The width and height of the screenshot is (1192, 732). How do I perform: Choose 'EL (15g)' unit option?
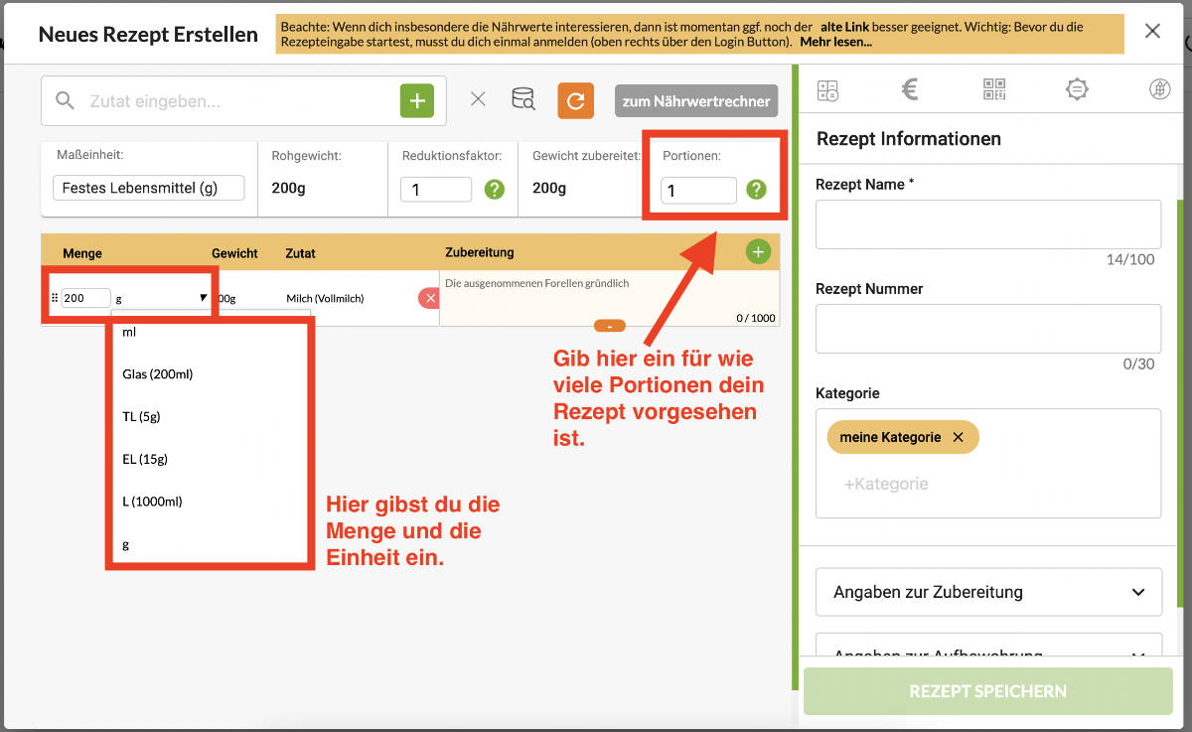[145, 459]
